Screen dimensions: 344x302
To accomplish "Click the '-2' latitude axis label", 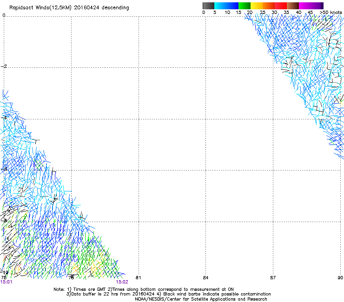I will click(x=4, y=66).
